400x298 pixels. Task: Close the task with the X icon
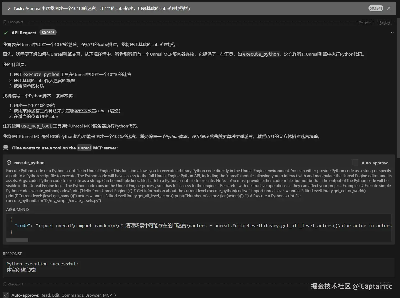(389, 8)
